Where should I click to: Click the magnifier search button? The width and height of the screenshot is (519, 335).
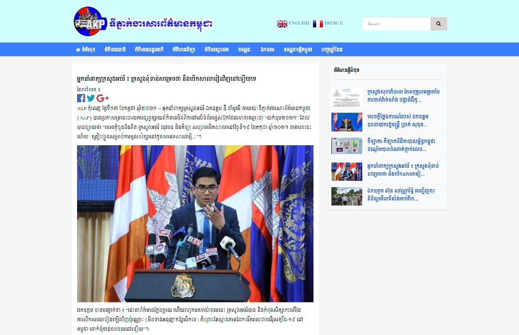439,24
